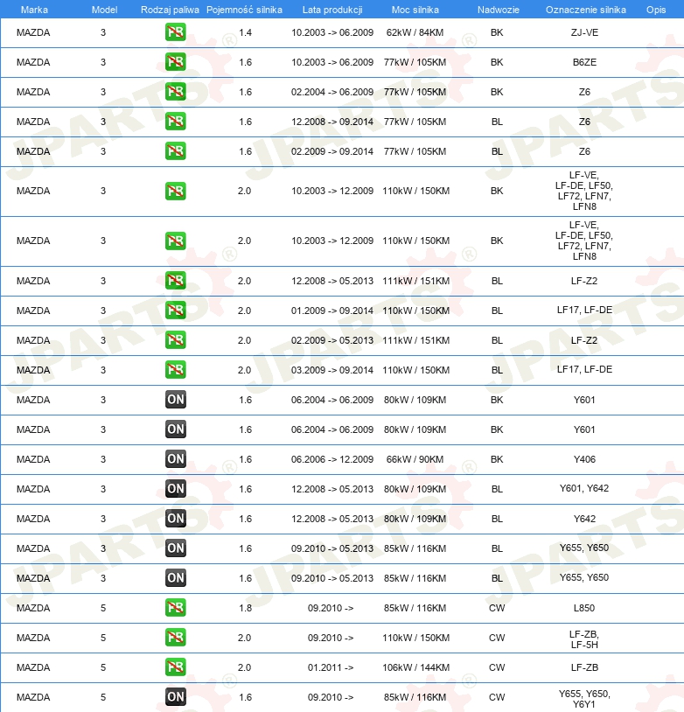684x712 pixels.
Task: Select the Y655, Y650, Y6Y1 engine code cell
Action: [584, 699]
